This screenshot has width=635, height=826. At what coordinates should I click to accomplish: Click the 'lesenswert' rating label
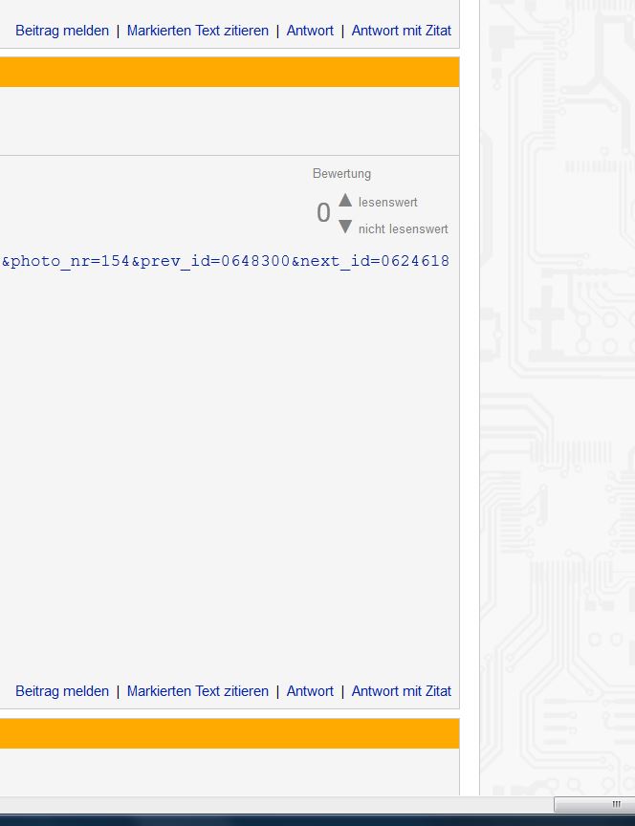(388, 203)
